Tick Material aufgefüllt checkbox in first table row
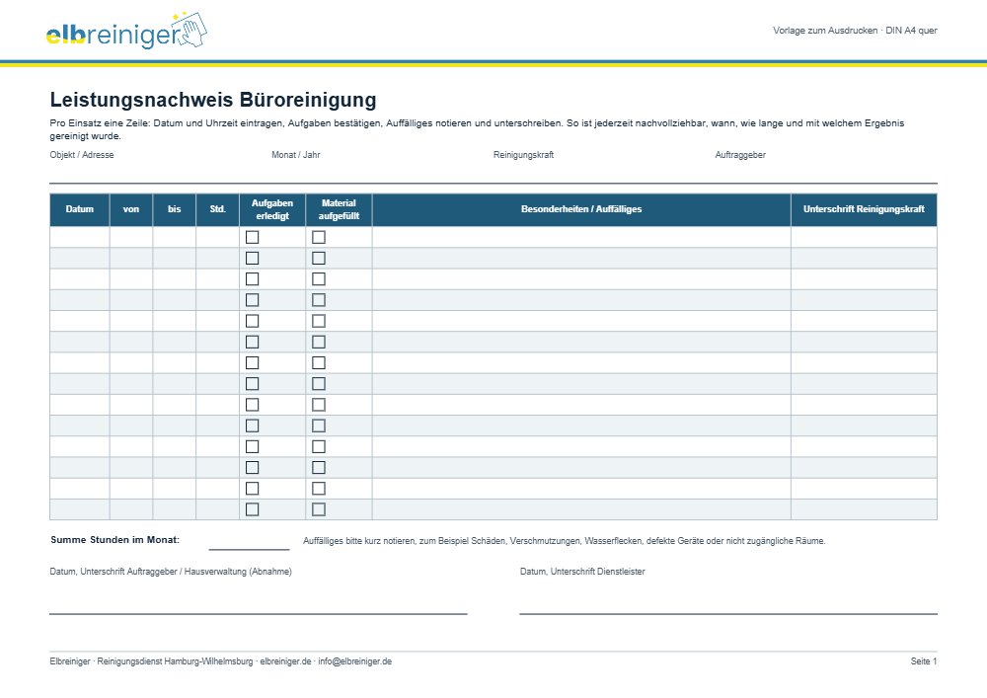987x698 pixels. pyautogui.click(x=319, y=237)
